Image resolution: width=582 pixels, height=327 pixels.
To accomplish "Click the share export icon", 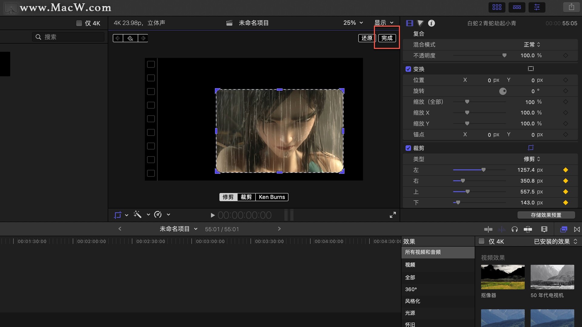I will [571, 7].
